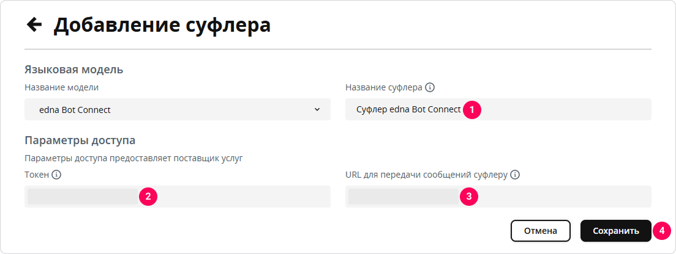The image size is (676, 254).
Task: Click the pink badge numbered 2
Action: 148,197
